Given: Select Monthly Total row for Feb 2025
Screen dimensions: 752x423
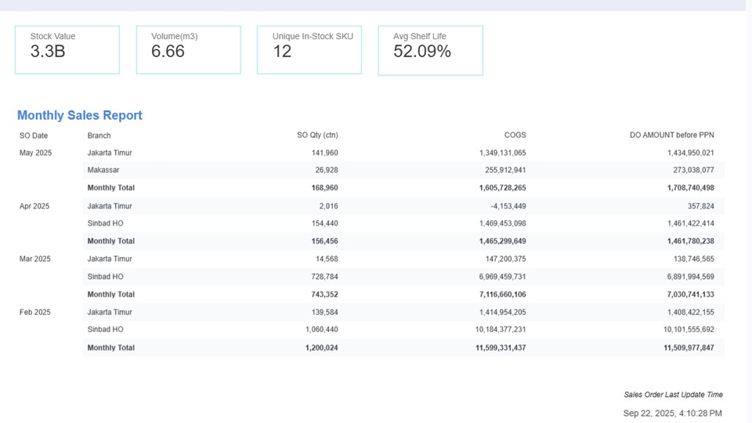Looking at the screenshot, I should (111, 348).
